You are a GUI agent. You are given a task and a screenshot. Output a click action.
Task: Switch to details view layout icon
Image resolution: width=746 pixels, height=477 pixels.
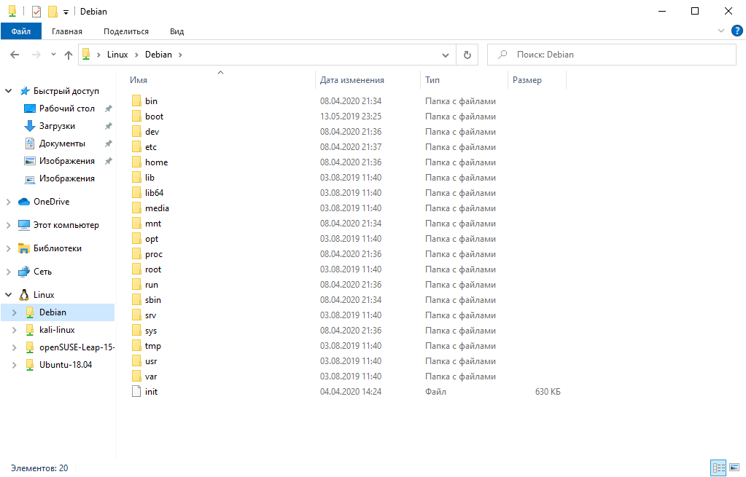[x=718, y=468]
